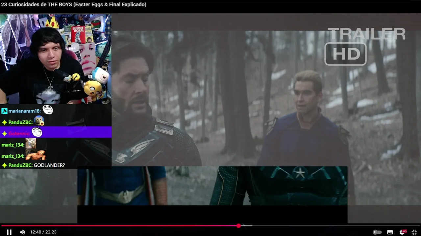Click the 12:40 / 22:23 time display

(43, 232)
